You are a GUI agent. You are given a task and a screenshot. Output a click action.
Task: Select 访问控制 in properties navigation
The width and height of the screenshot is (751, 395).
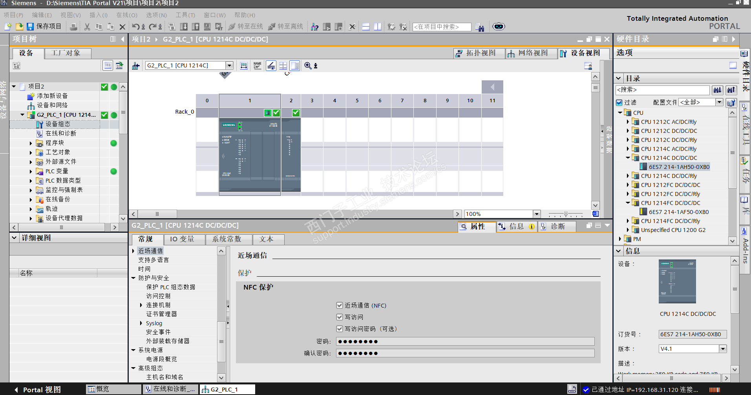(159, 296)
